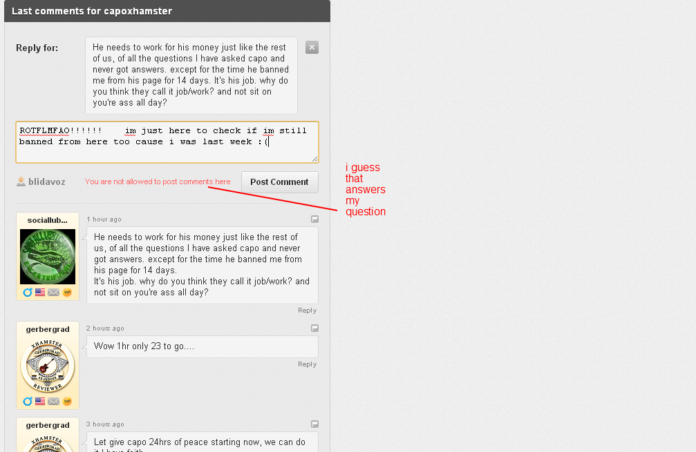Click VIP badge icon under sociallub avatar

(67, 293)
